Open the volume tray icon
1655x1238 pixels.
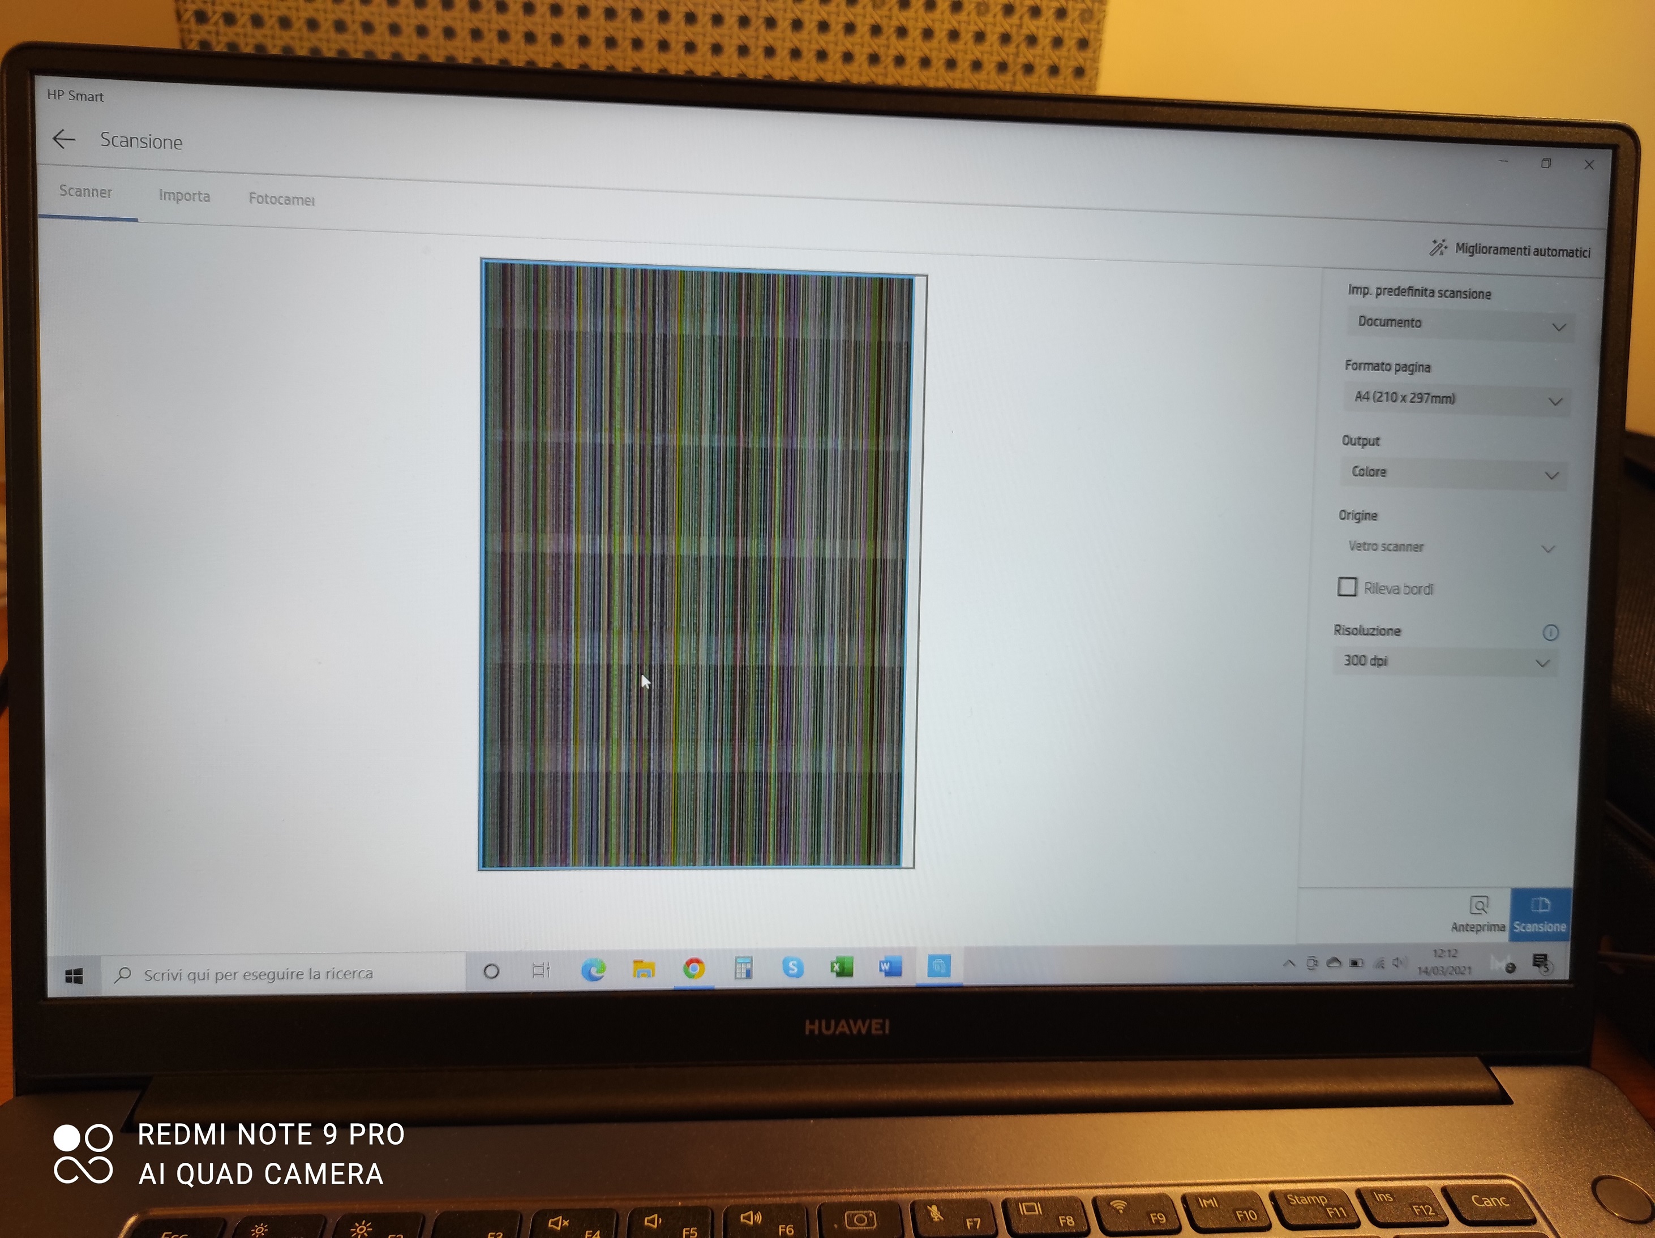[x=1399, y=964]
